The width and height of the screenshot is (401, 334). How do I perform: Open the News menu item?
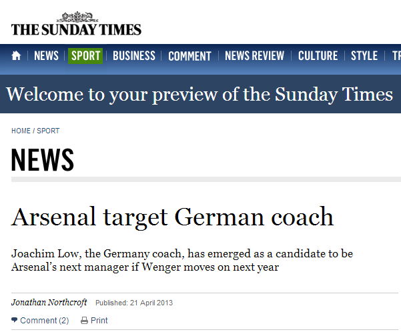pos(46,56)
